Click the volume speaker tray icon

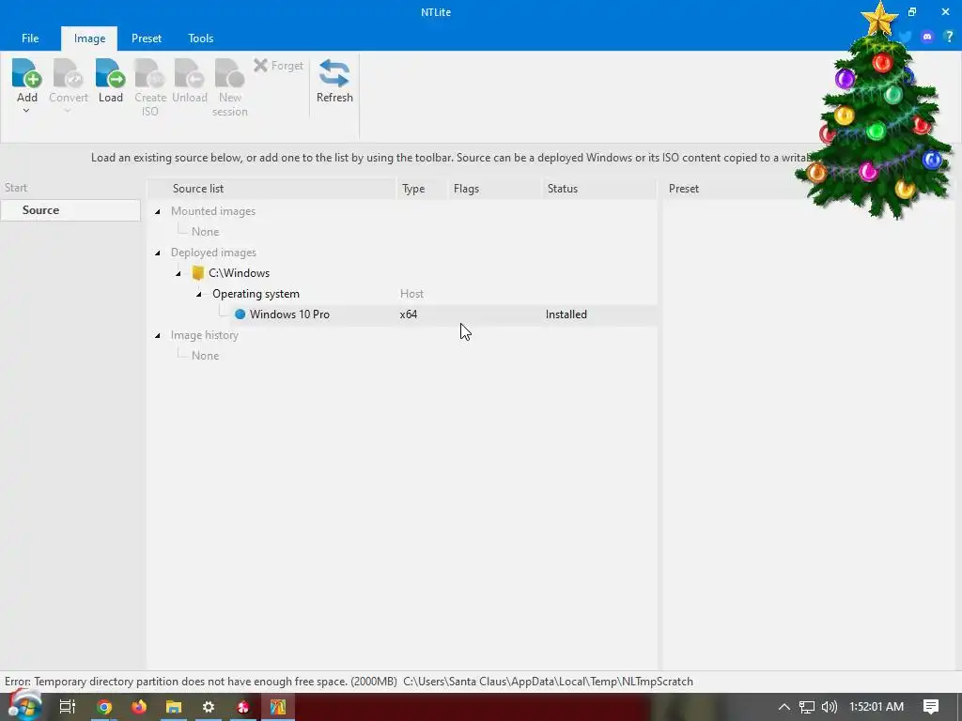coord(829,707)
